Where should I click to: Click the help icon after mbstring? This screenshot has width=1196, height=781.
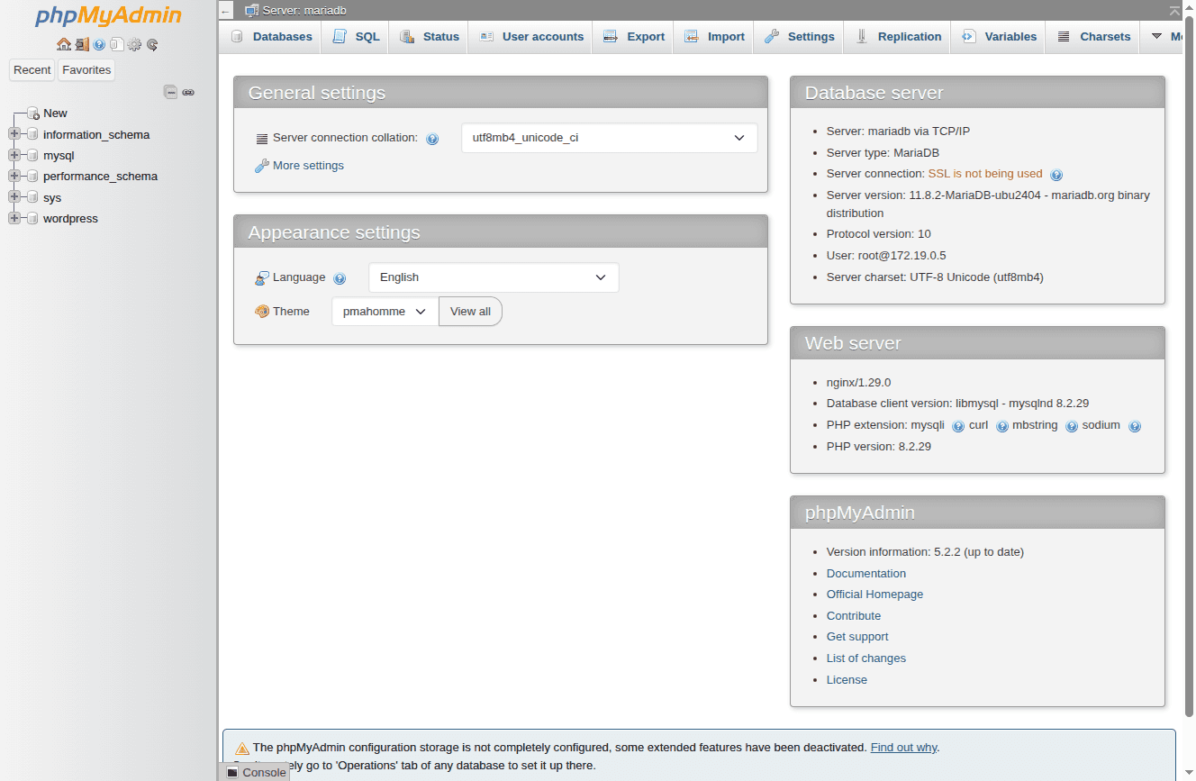click(1072, 426)
